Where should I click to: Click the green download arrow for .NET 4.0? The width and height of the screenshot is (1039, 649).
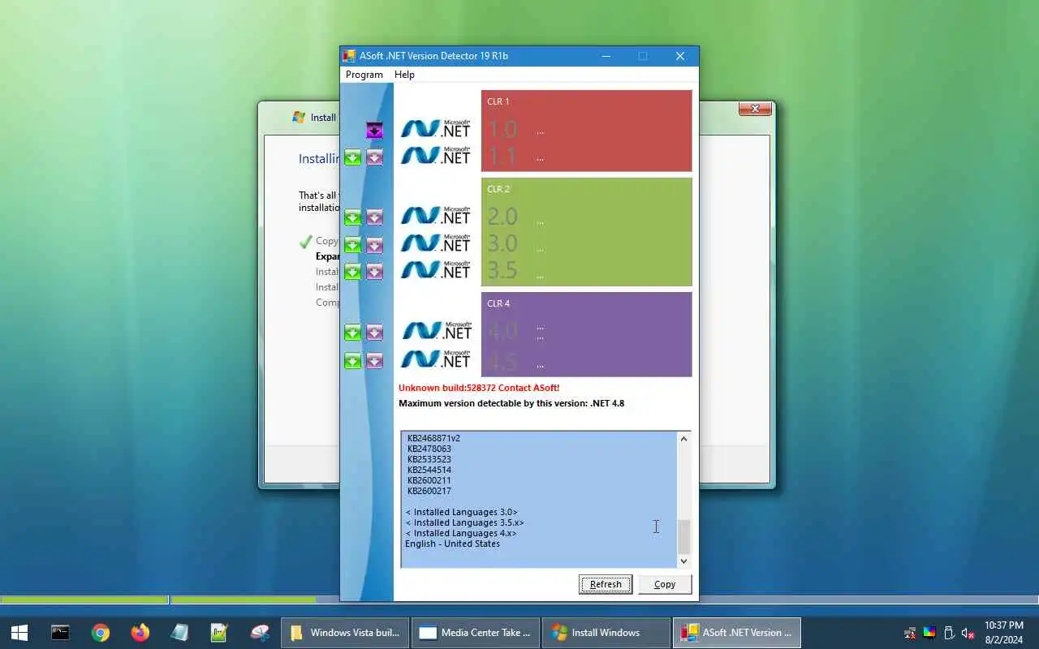click(x=352, y=333)
